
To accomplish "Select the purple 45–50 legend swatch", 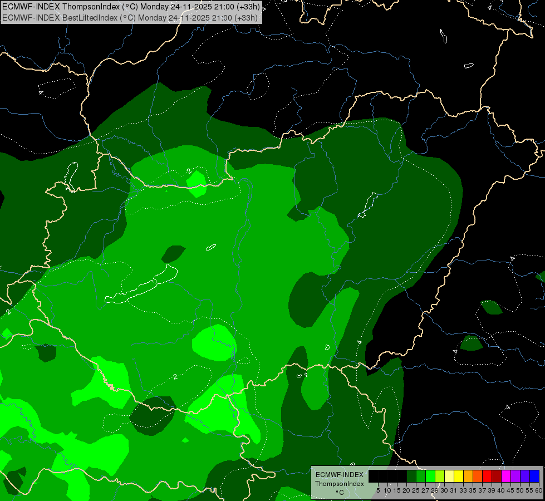I will pos(515,476).
